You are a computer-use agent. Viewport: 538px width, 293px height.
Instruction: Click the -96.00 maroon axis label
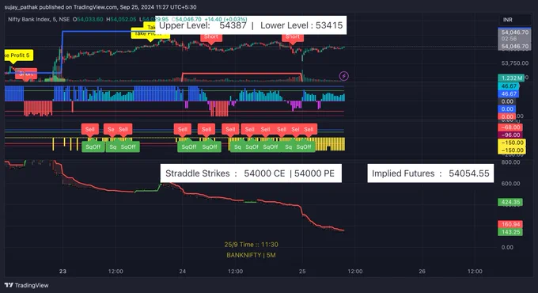tap(510, 135)
